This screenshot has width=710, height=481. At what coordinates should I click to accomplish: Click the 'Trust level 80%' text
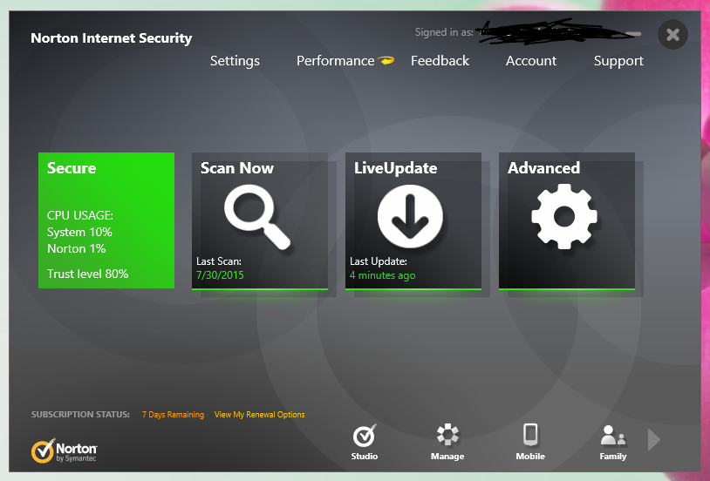pos(88,274)
